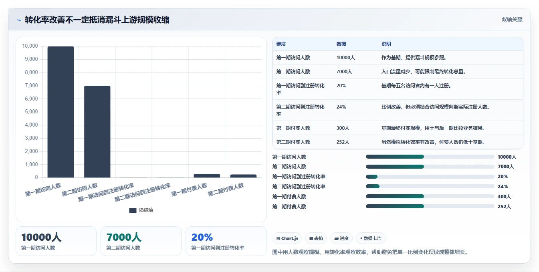Click the 5,000 y-axis label

31,112
